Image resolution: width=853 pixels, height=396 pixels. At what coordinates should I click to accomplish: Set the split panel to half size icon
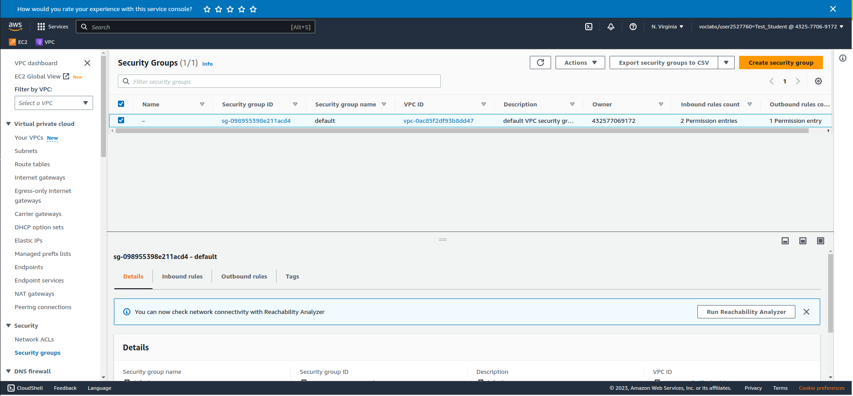pos(803,241)
